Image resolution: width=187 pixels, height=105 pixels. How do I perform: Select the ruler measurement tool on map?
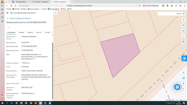(184, 25)
